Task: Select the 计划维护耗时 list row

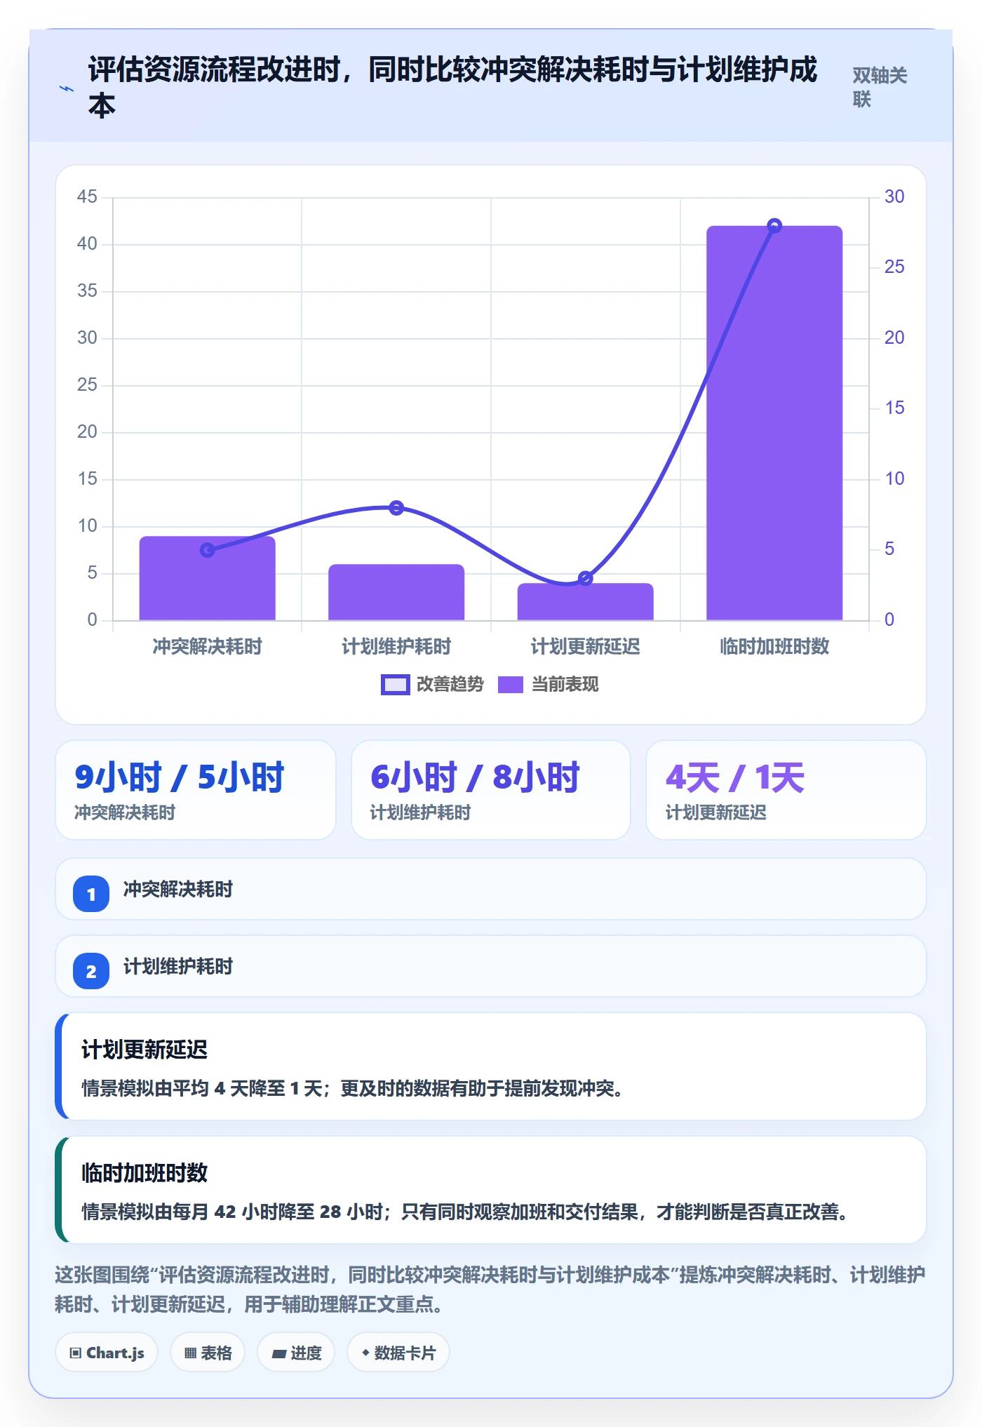Action: (491, 966)
